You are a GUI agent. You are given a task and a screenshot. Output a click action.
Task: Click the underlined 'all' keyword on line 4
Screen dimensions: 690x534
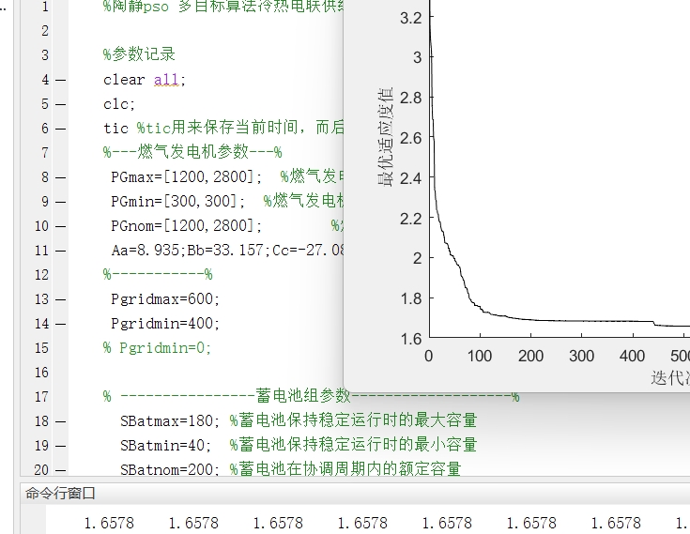coord(166,80)
